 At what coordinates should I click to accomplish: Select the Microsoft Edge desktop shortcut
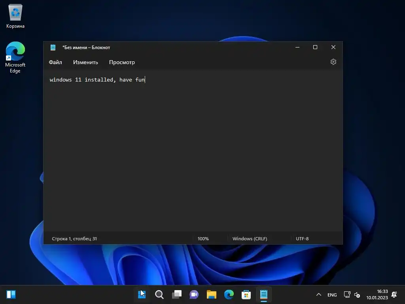click(15, 57)
